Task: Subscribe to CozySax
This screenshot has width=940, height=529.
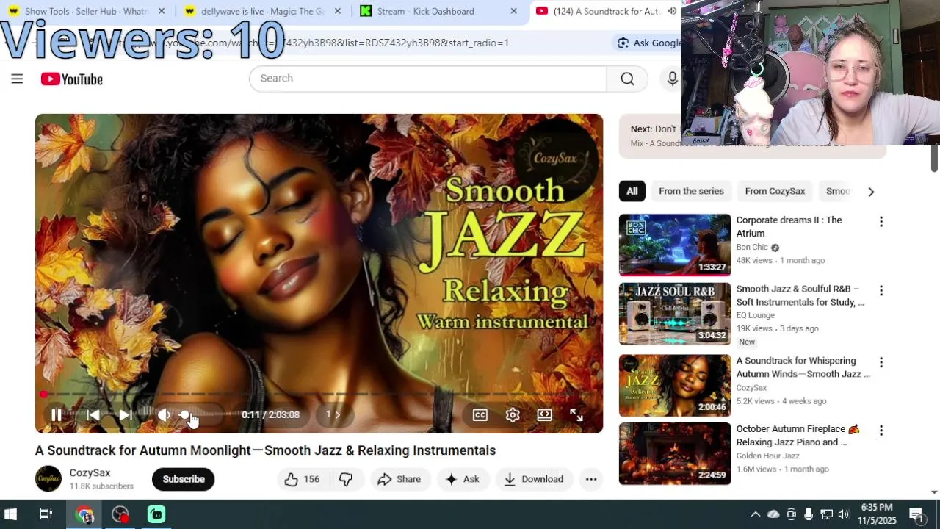Action: coord(184,479)
